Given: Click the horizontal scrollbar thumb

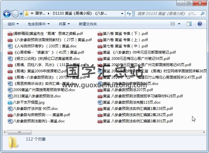Looking at the screenshot, I should (20, 132).
